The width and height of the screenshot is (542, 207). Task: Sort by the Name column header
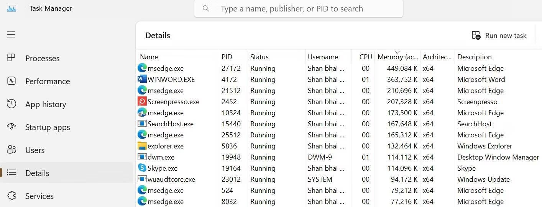tap(177, 57)
